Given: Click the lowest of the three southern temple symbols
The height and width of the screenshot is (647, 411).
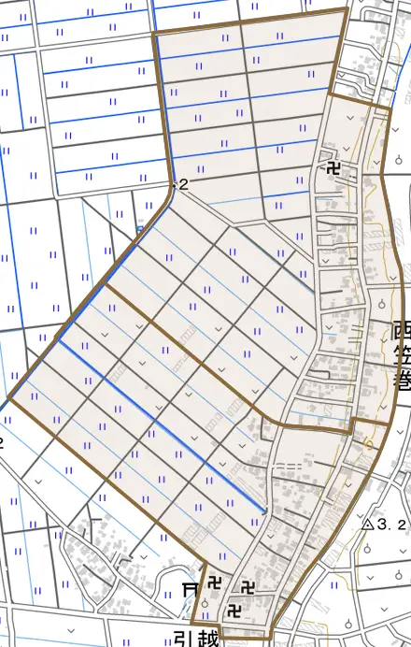Looking at the screenshot, I should tap(234, 611).
